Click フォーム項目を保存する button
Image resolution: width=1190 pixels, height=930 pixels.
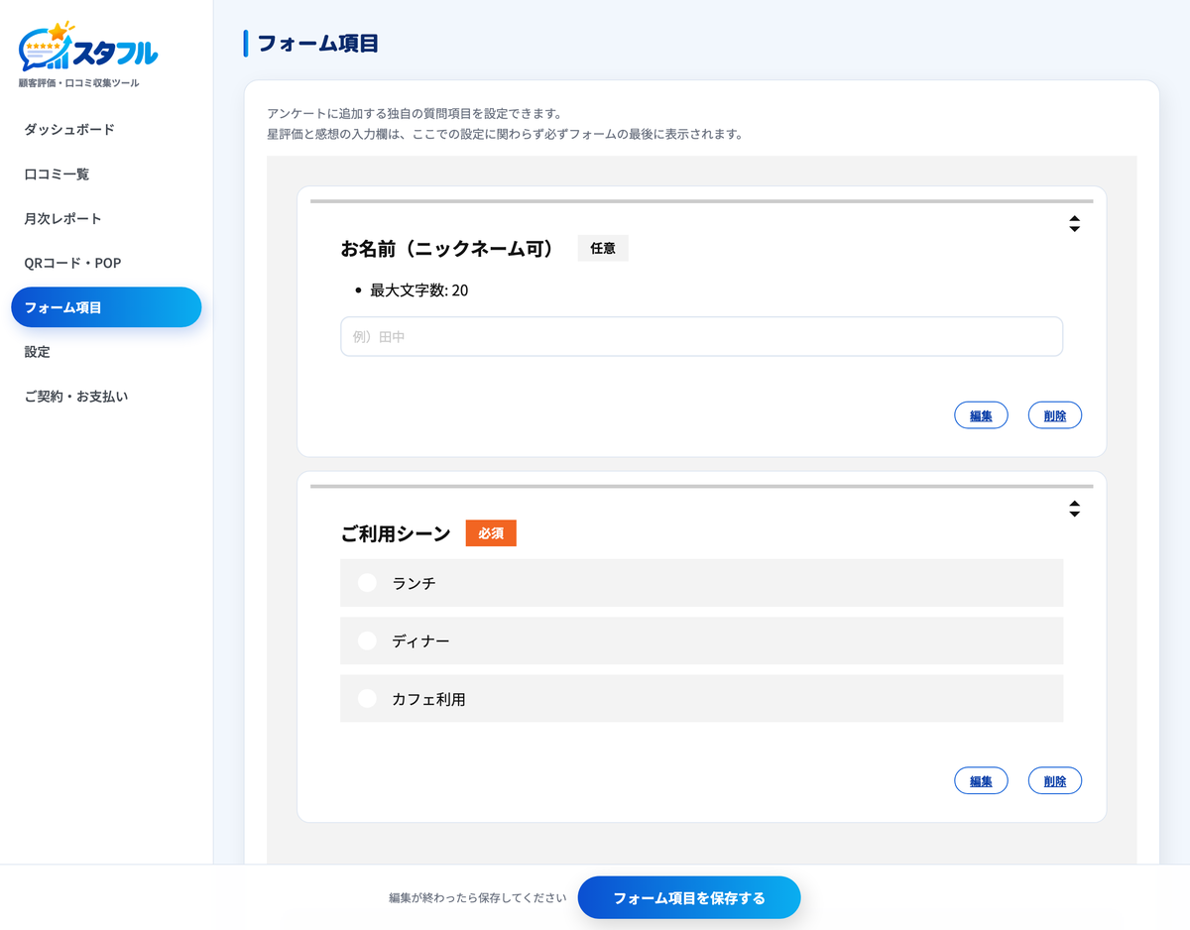click(689, 898)
